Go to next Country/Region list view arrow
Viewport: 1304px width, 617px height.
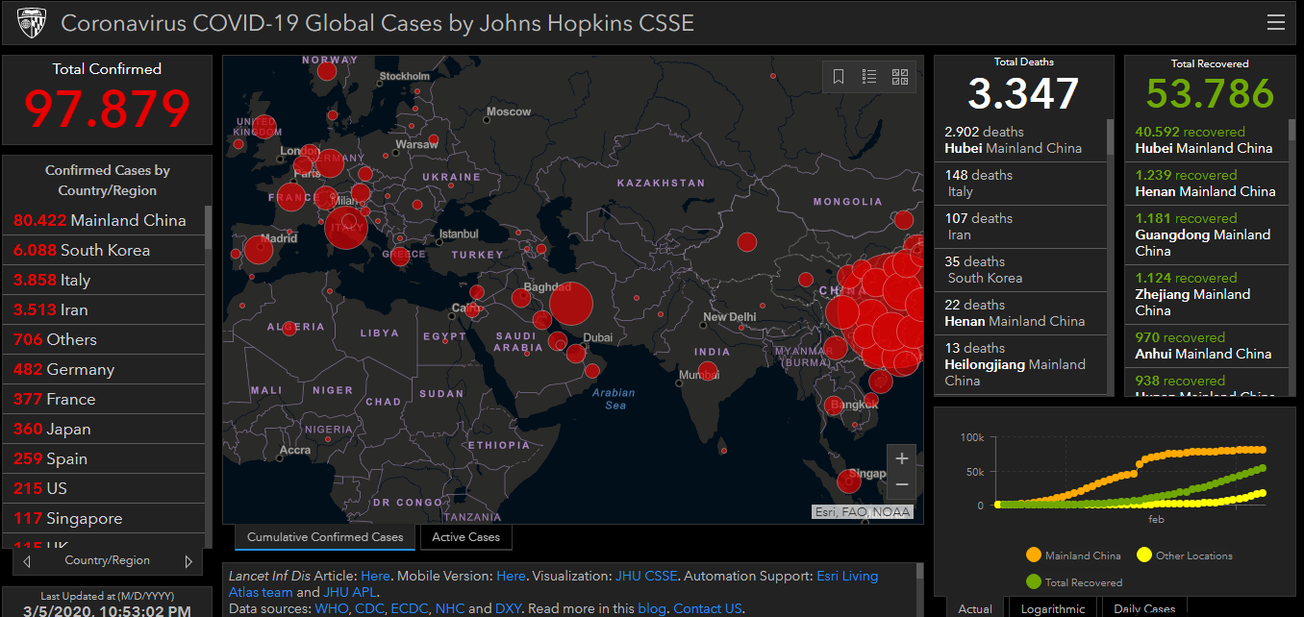click(x=188, y=561)
